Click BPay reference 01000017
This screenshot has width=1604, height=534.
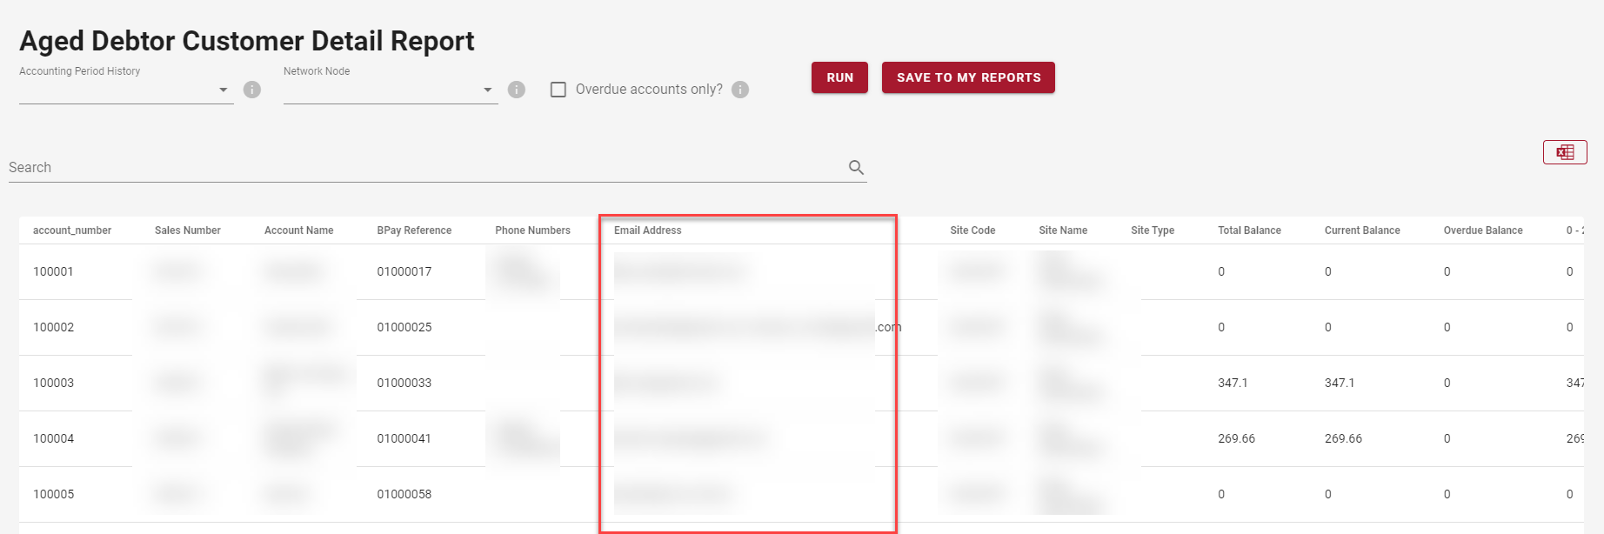tap(404, 271)
